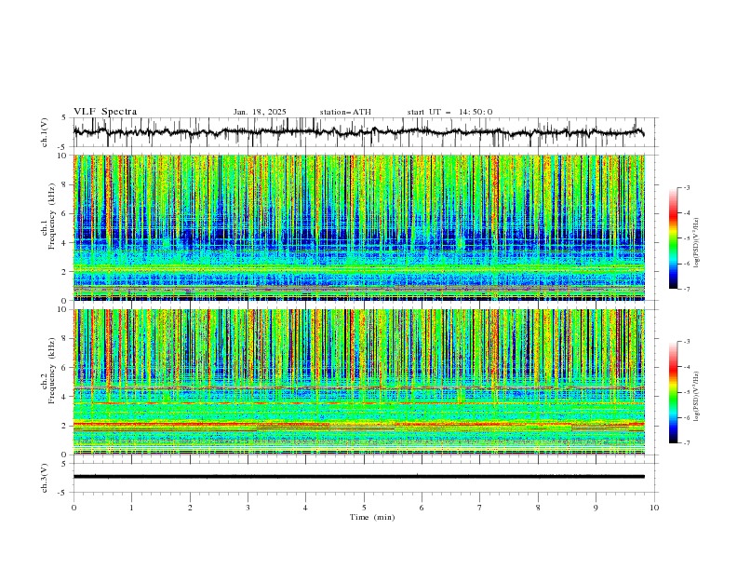This screenshot has height=570, width=737.
Task: Click the ch.2 colorbar log(PSD) label
Action: click(697, 397)
